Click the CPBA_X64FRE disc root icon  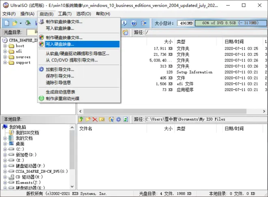coord(5,40)
